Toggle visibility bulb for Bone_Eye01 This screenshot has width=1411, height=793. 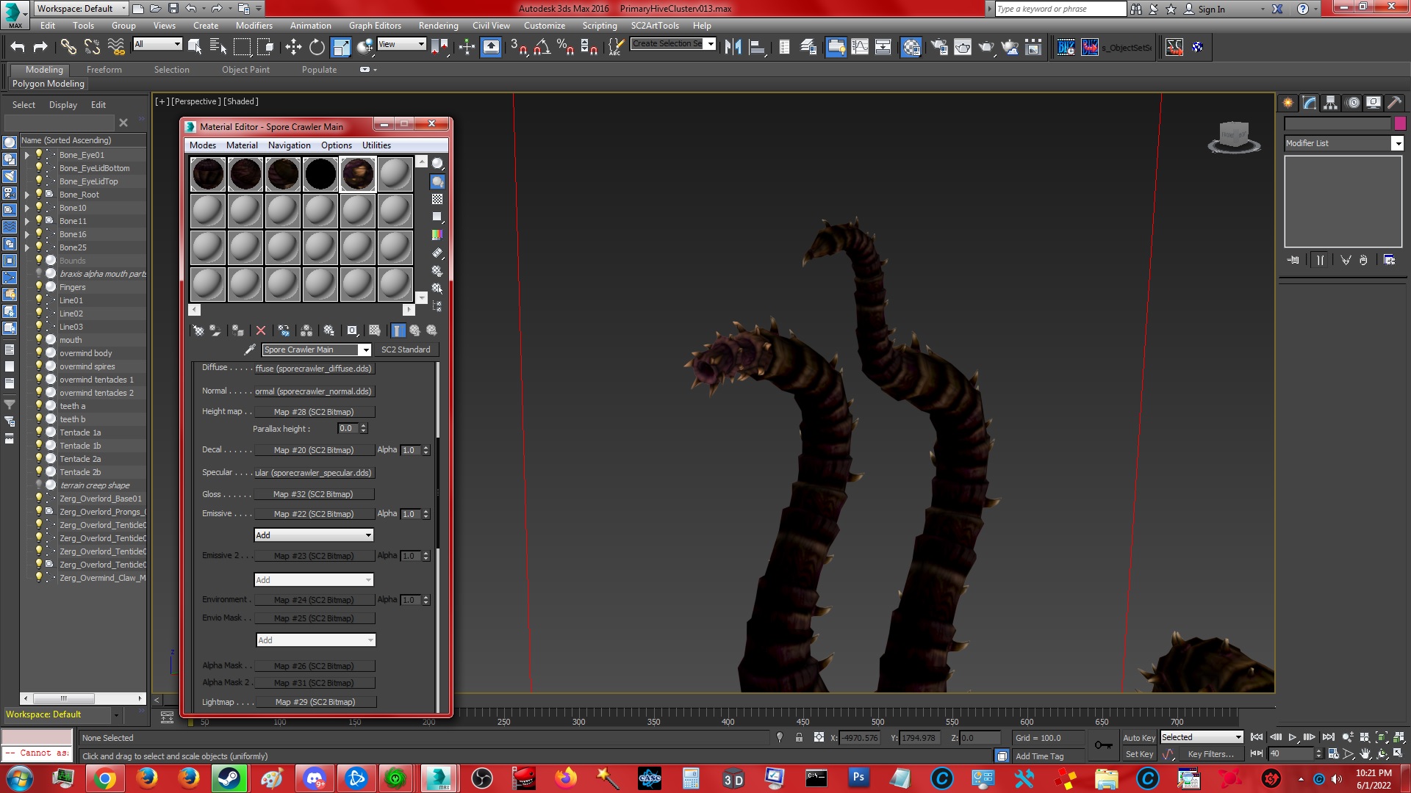(39, 155)
